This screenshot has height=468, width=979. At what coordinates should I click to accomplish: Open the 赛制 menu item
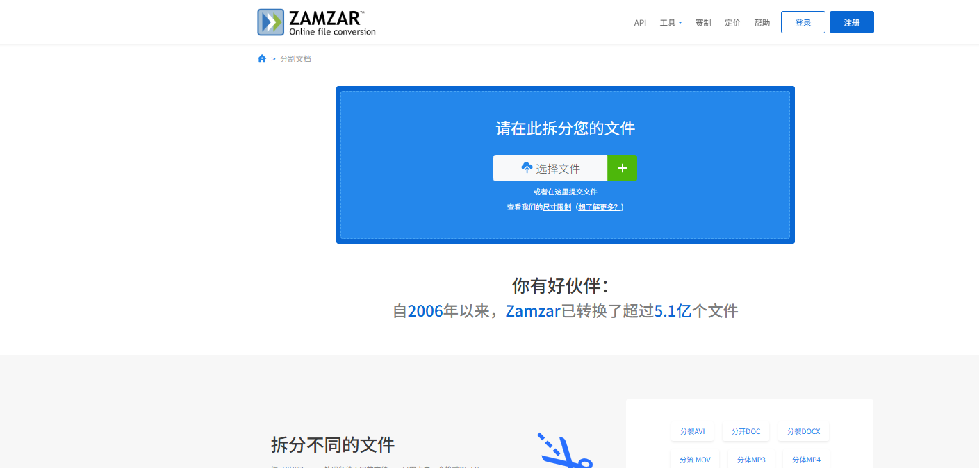pyautogui.click(x=703, y=23)
